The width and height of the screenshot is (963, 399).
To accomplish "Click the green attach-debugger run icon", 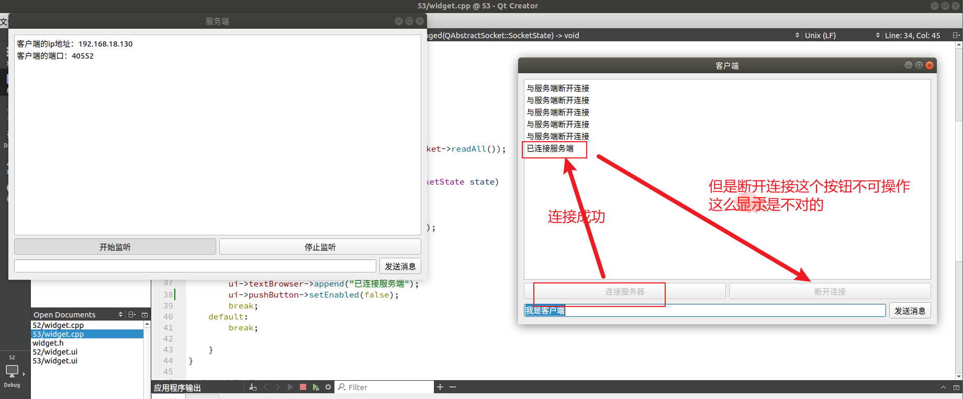I will [x=316, y=387].
